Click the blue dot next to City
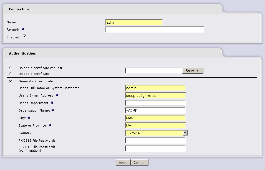 point(29,118)
